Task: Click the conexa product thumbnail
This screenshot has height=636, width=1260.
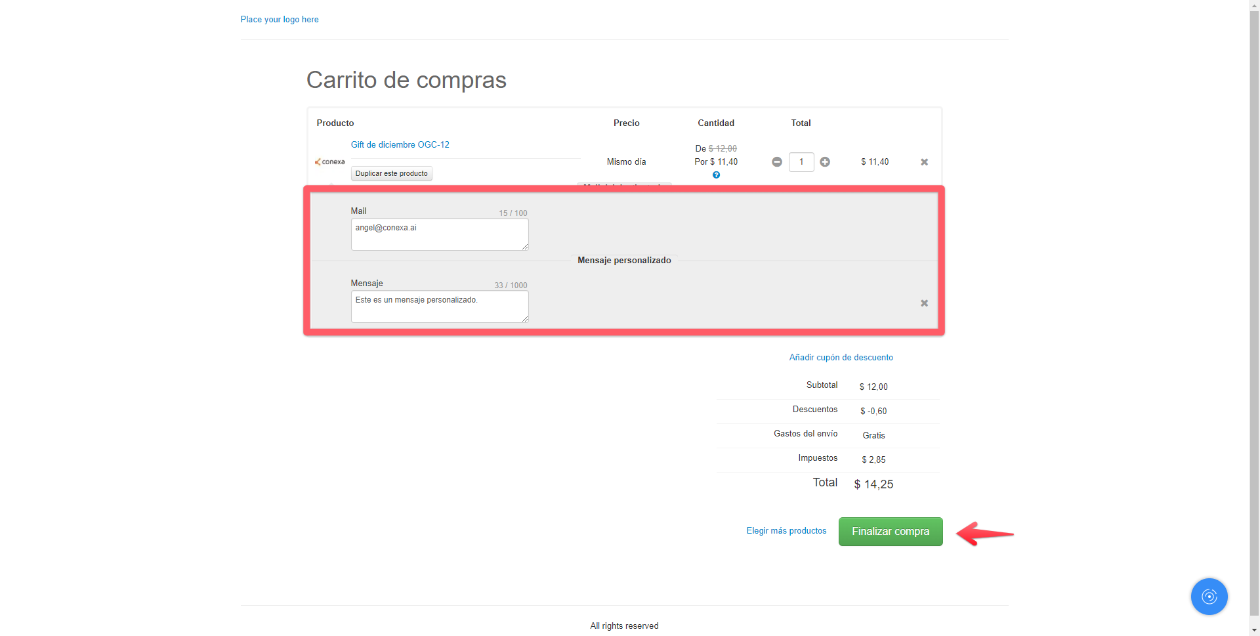Action: coord(330,162)
